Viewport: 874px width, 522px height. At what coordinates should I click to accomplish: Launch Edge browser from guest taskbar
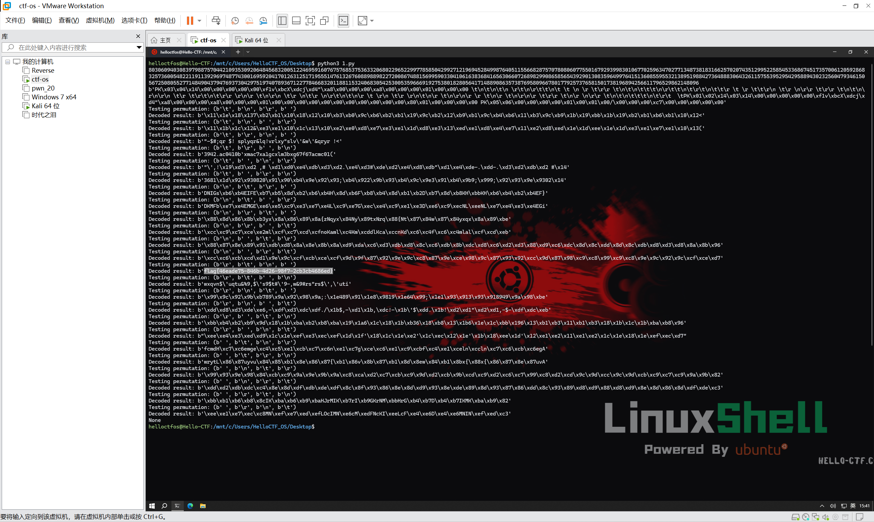pos(190,506)
